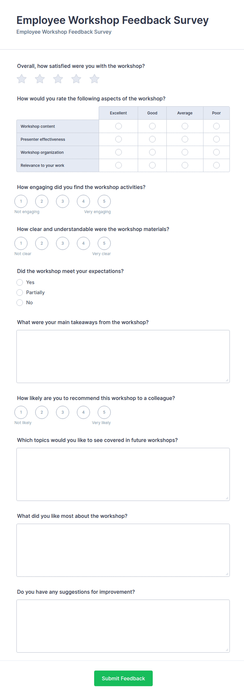This screenshot has height=699, width=244.
Task: Select Yes for meeting expectations
Action: pyautogui.click(x=19, y=283)
